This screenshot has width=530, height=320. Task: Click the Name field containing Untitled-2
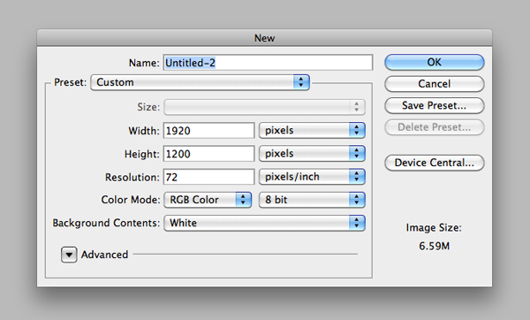click(x=268, y=63)
